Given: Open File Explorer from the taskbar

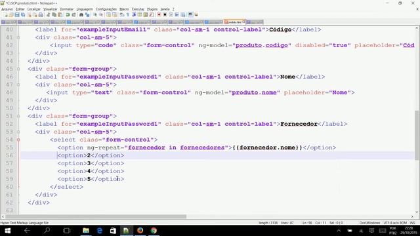Looking at the screenshot, I should [x=86, y=231].
